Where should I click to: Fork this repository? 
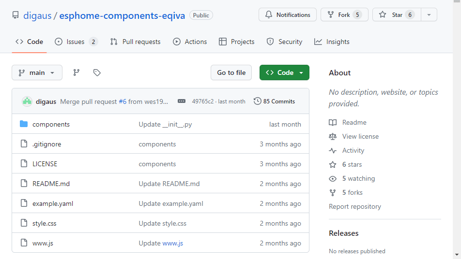pos(344,14)
